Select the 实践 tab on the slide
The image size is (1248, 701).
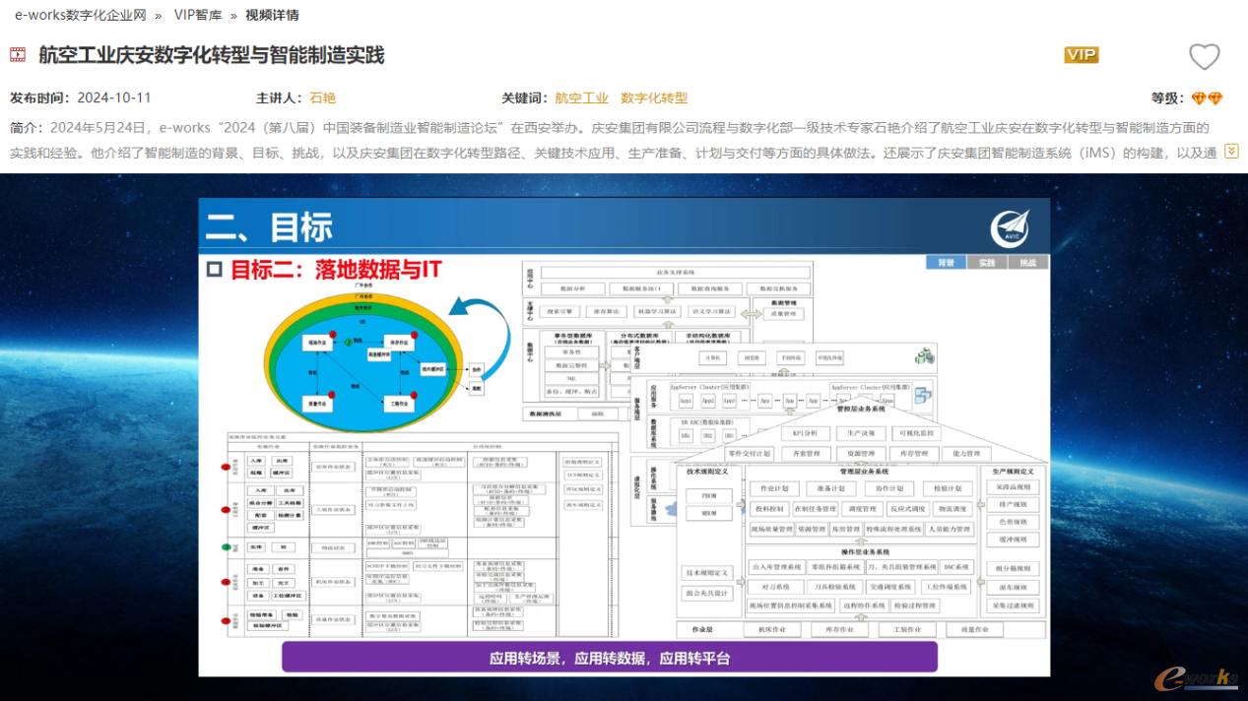[987, 263]
